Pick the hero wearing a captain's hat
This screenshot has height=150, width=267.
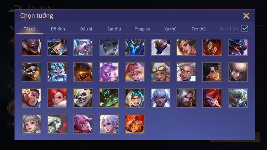click(57, 47)
